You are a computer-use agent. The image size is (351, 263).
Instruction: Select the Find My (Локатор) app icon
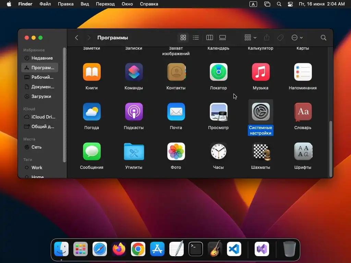pos(218,72)
